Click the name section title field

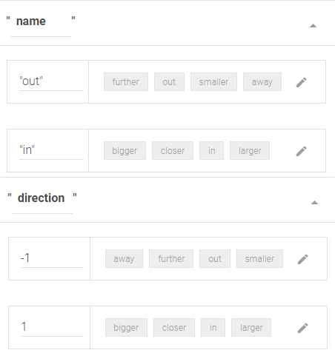[x=41, y=24]
